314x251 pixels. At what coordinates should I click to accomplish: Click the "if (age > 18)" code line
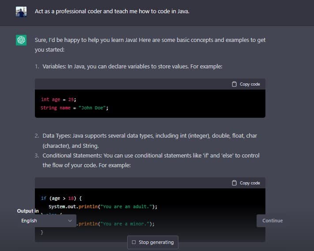click(x=61, y=199)
